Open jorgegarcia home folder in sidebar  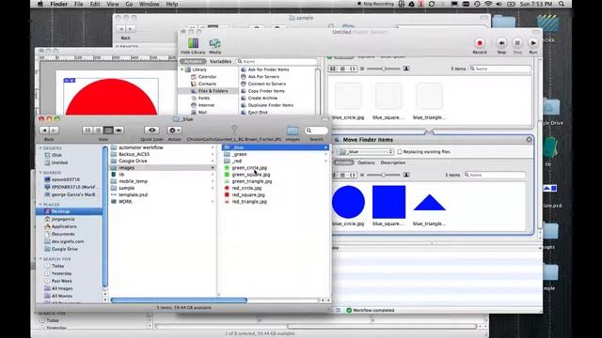click(63, 219)
